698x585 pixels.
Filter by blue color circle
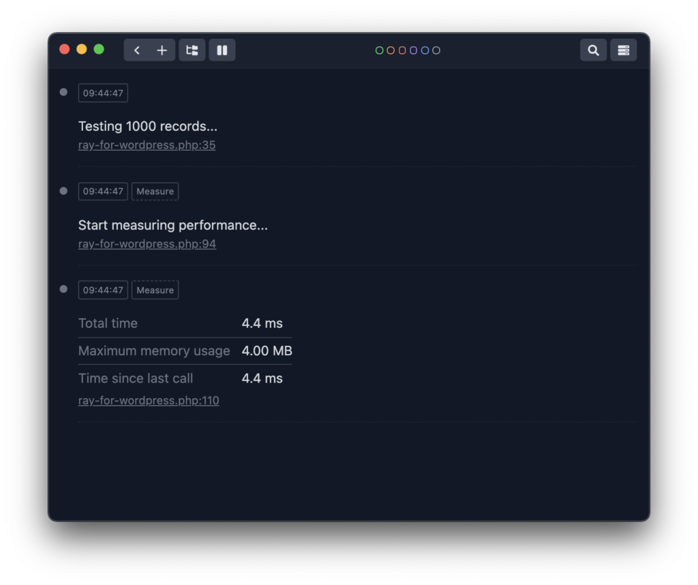tap(425, 50)
